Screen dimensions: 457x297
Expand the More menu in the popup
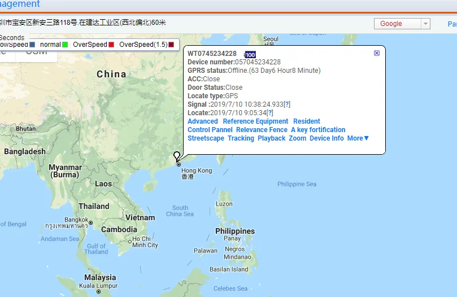[358, 138]
